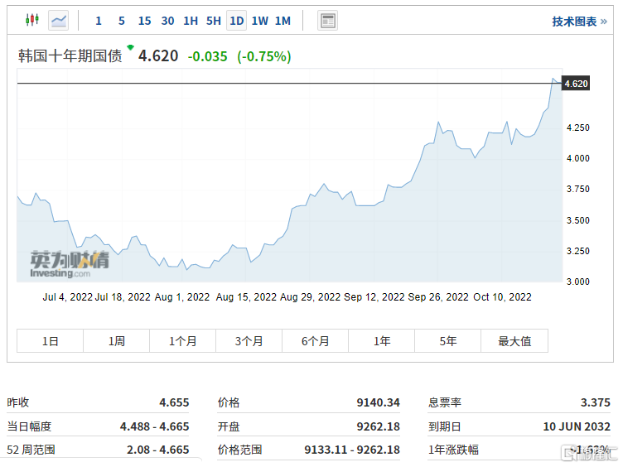Select the 1W interval

(260, 21)
